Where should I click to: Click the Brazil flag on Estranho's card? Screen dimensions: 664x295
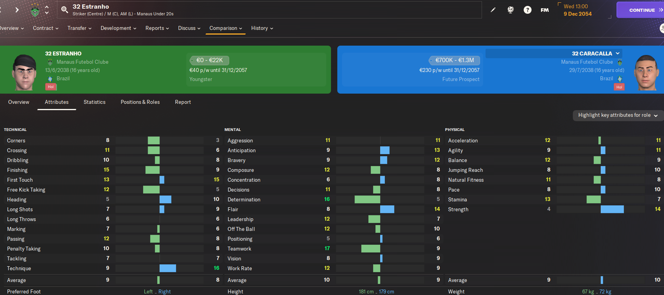click(x=50, y=79)
